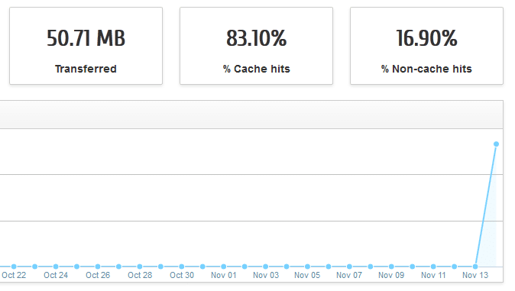Click the 50.71 MB Transferred stat card
The image size is (515, 291).
click(86, 46)
